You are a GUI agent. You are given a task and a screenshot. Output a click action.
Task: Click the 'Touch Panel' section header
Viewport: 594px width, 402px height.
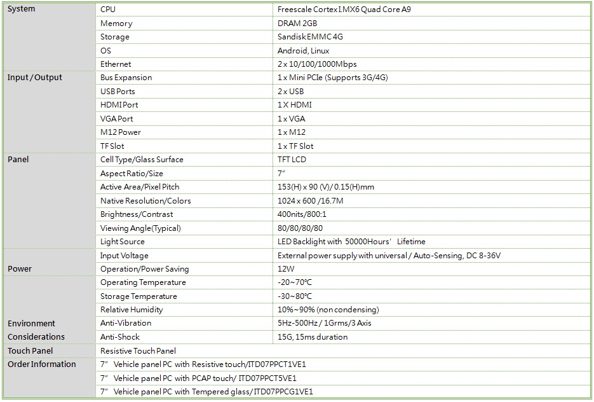(x=30, y=351)
